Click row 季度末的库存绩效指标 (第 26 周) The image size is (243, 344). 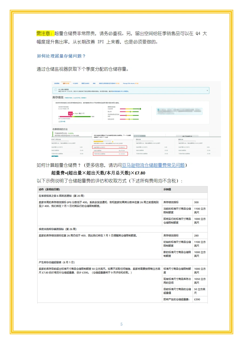pos(122,229)
